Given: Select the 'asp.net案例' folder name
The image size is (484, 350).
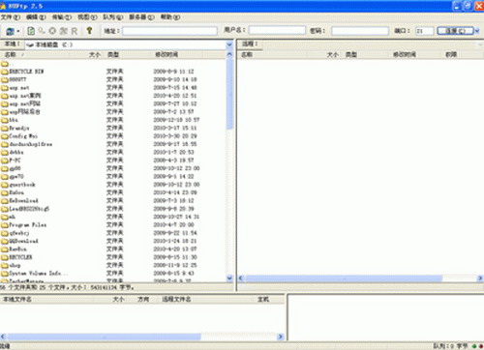Looking at the screenshot, I should [25, 96].
